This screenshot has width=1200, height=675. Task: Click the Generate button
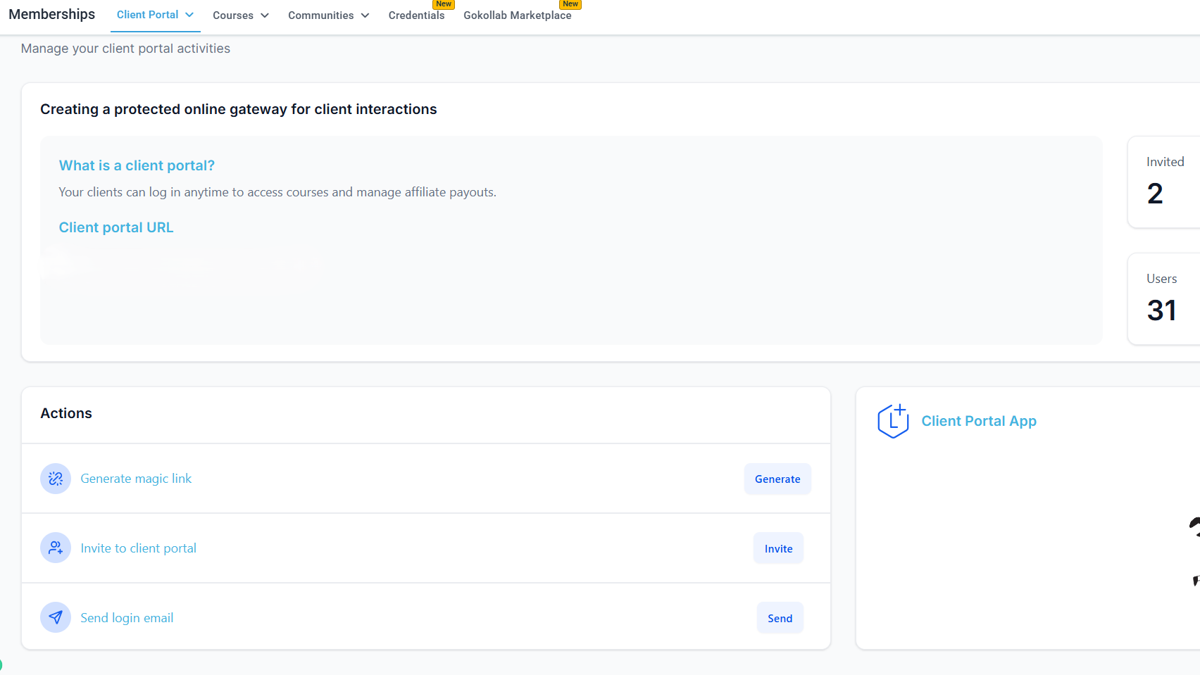pyautogui.click(x=777, y=479)
